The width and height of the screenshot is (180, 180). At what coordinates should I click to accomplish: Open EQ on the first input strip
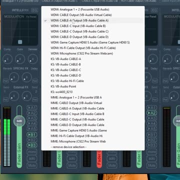click(x=34, y=10)
